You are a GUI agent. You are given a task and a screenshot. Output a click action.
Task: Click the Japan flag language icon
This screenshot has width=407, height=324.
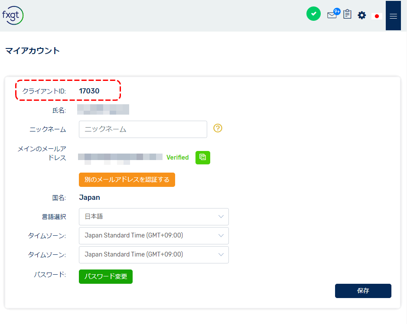click(x=377, y=16)
